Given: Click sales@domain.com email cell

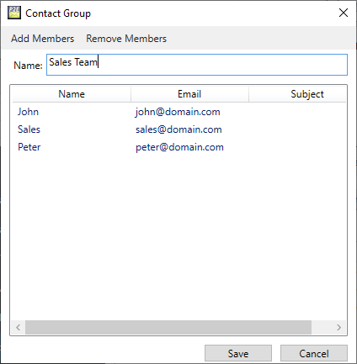Looking at the screenshot, I should 178,129.
